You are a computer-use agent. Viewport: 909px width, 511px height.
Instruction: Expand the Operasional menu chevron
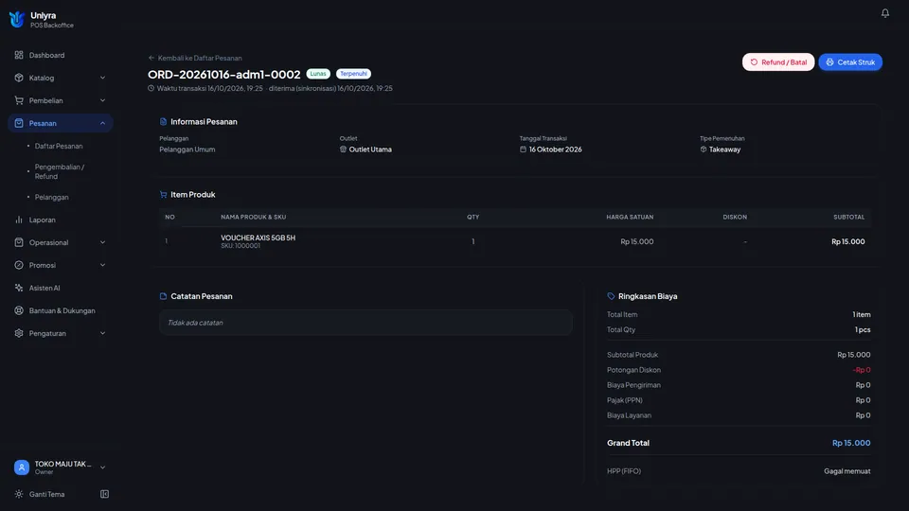click(x=102, y=242)
